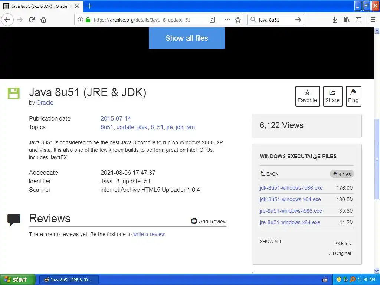Click the keyboard icon in taskbar
The height and width of the screenshot is (285, 380).
coord(325,280)
